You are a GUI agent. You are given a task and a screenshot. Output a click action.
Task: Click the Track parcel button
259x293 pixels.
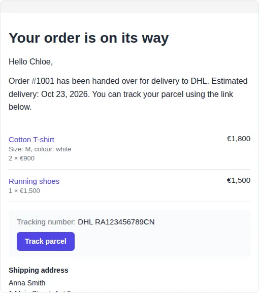click(46, 241)
